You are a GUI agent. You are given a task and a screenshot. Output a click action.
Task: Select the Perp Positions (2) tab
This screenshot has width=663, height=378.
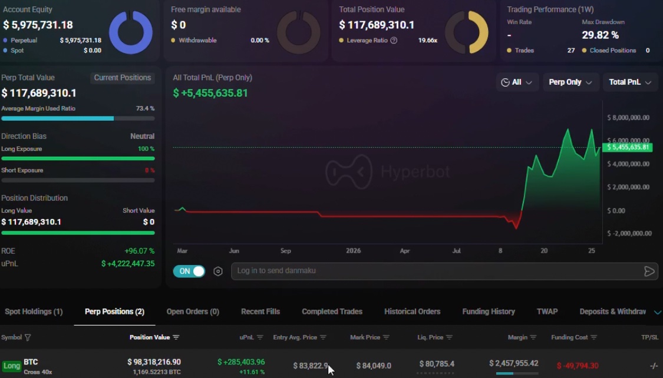click(114, 311)
